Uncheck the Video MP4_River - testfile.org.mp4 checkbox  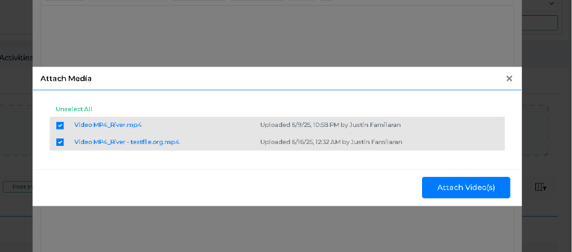[60, 142]
